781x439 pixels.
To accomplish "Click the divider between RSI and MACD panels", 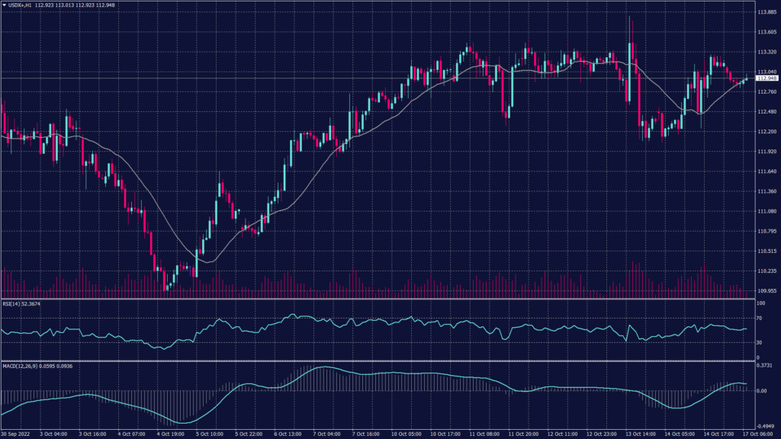I will 381,360.
